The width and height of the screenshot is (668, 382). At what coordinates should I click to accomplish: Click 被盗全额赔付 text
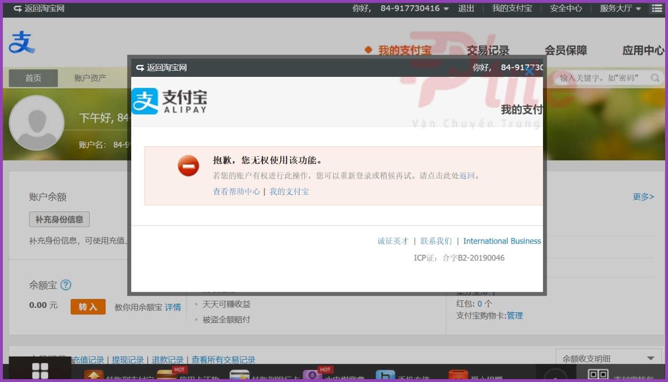pyautogui.click(x=226, y=319)
